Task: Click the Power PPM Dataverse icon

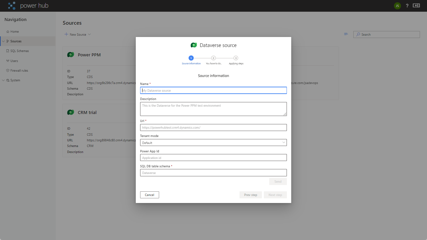Action: tap(70, 55)
